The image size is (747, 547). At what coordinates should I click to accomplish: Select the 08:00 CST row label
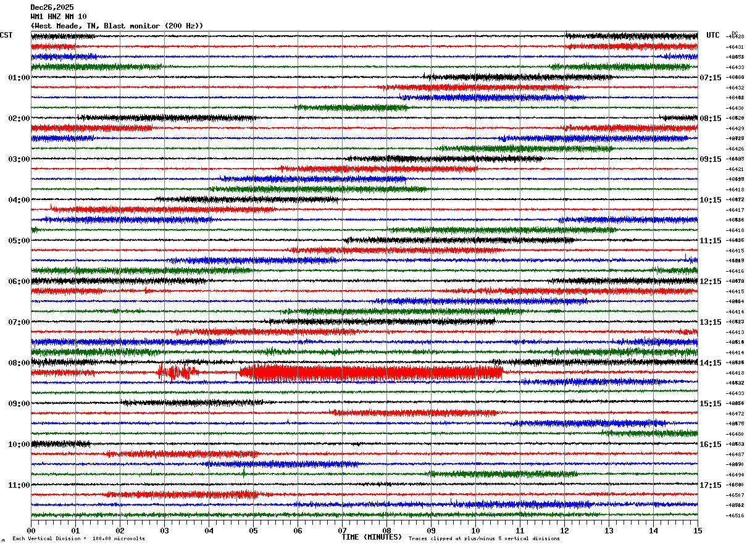[19, 363]
